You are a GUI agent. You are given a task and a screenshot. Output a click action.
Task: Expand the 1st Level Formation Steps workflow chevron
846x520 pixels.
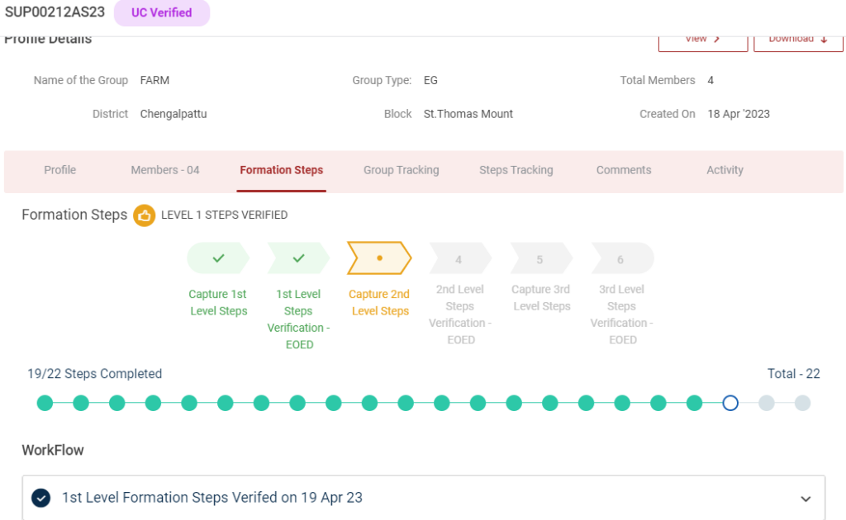806,499
